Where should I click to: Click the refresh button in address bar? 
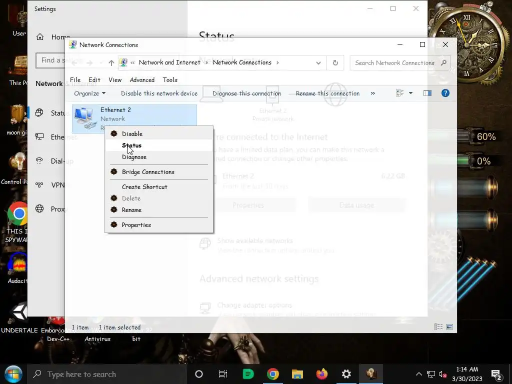click(335, 62)
